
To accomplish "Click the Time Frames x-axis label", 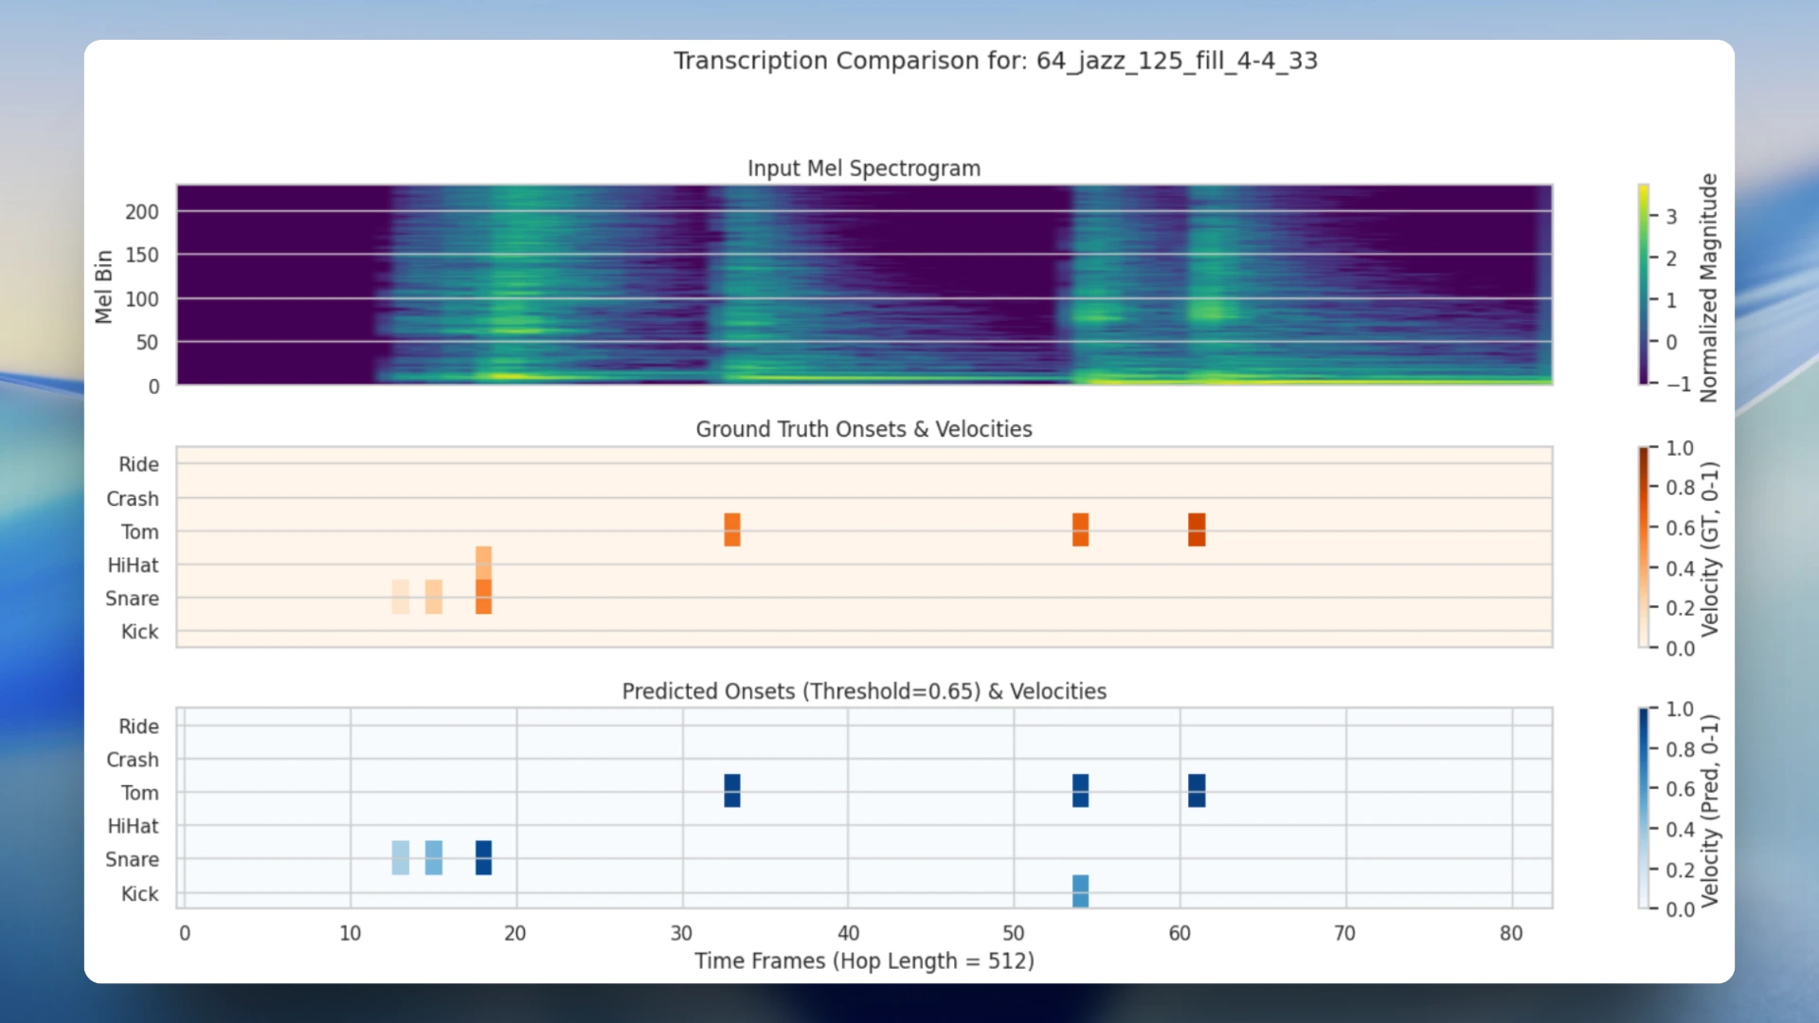I will click(x=863, y=960).
